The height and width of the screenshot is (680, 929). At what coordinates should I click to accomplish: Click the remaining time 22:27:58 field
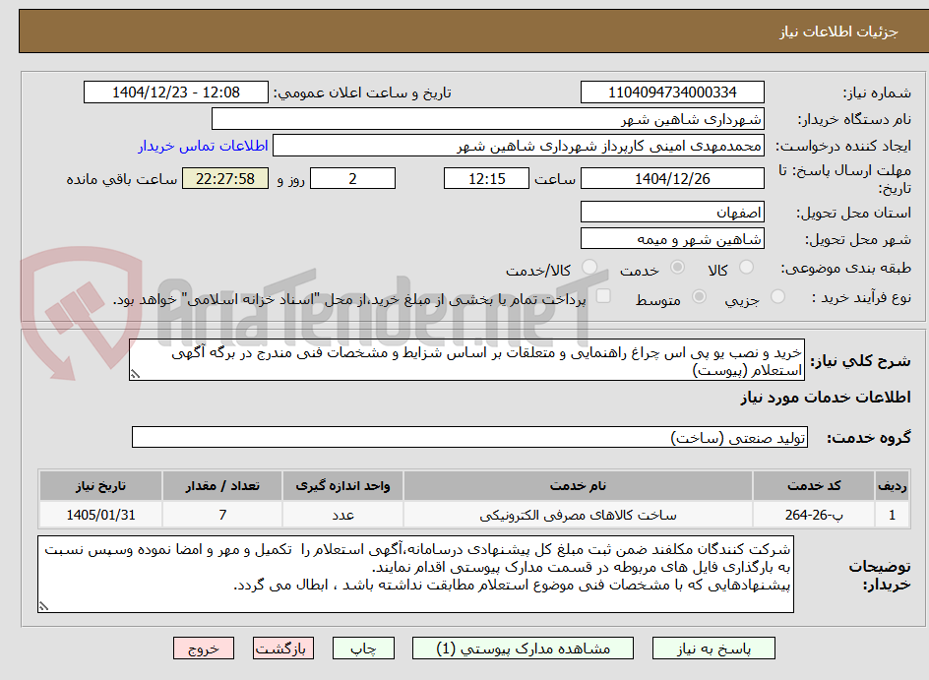point(225,178)
